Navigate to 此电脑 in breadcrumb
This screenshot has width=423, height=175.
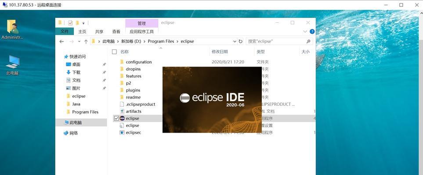coord(108,42)
